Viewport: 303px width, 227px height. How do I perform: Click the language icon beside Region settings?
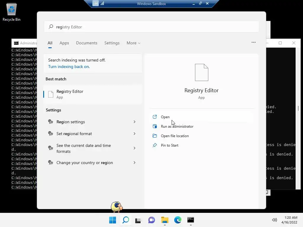(x=51, y=122)
